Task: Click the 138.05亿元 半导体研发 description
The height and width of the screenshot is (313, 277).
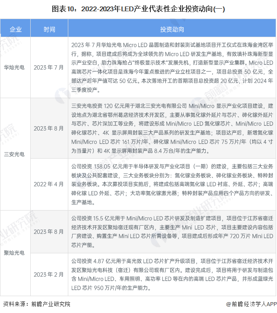Action: coord(172,184)
